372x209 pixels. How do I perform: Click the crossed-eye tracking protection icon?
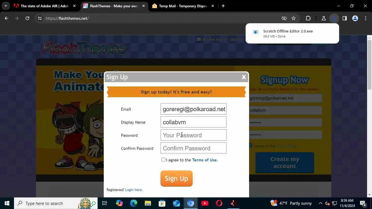pyautogui.click(x=284, y=18)
